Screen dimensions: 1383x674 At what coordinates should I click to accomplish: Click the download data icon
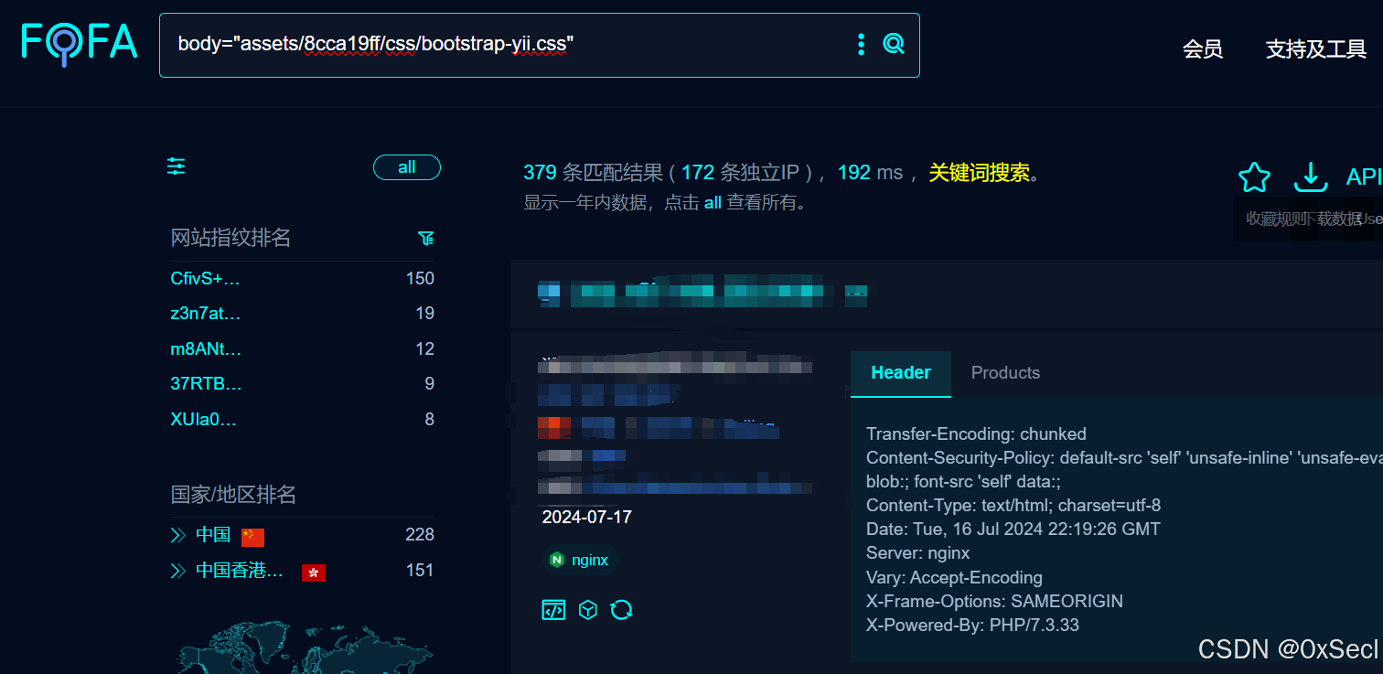[x=1311, y=177]
